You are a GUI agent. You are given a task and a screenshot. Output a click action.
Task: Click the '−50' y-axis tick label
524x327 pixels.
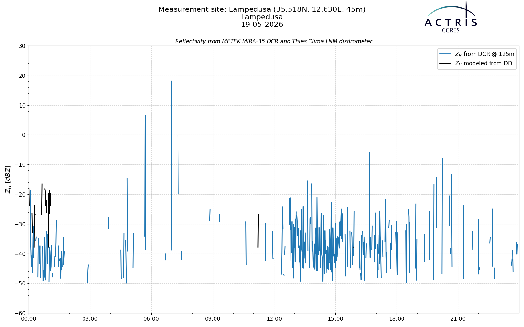[x=20, y=284]
